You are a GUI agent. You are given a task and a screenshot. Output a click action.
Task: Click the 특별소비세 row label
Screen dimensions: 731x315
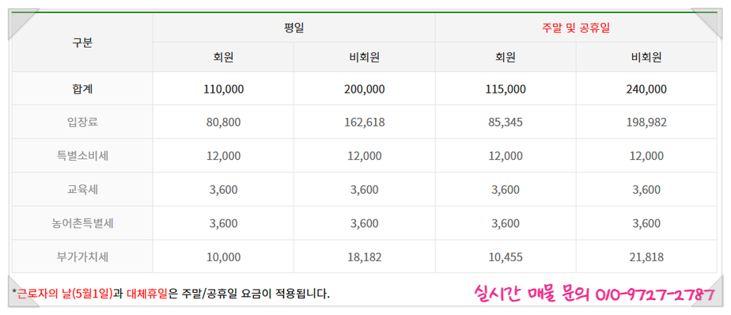point(82,156)
